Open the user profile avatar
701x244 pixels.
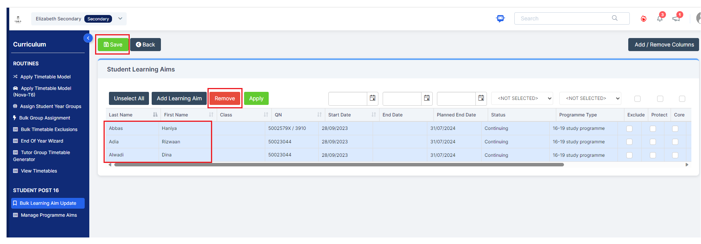(x=698, y=18)
